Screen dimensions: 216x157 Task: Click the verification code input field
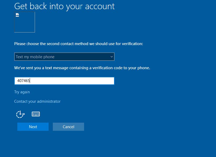click(x=64, y=81)
